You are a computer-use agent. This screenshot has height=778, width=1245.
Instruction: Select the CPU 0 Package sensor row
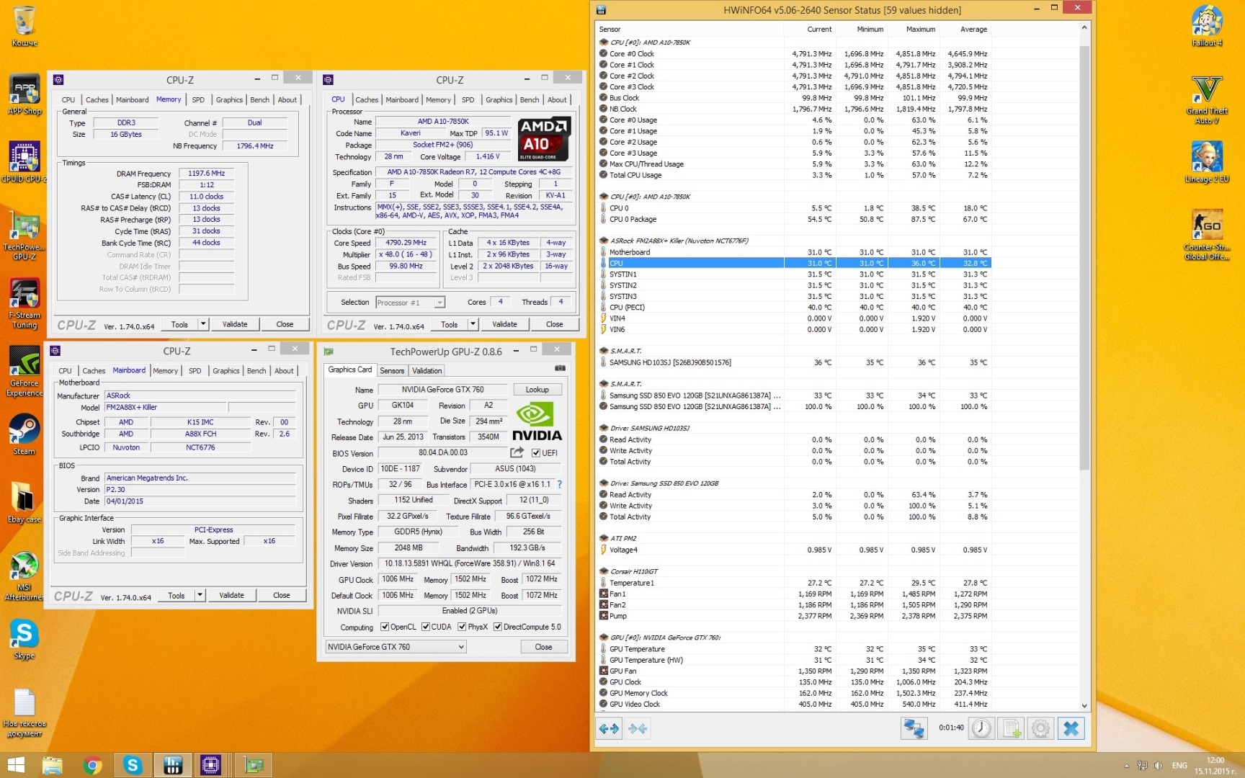(795, 219)
